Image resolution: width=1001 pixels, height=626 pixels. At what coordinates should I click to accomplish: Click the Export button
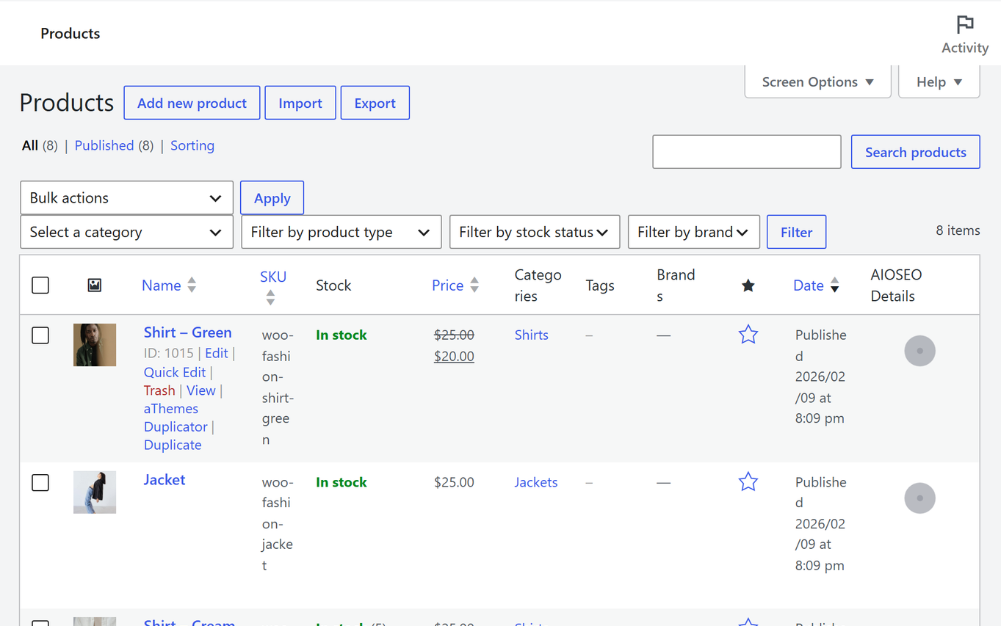375,103
